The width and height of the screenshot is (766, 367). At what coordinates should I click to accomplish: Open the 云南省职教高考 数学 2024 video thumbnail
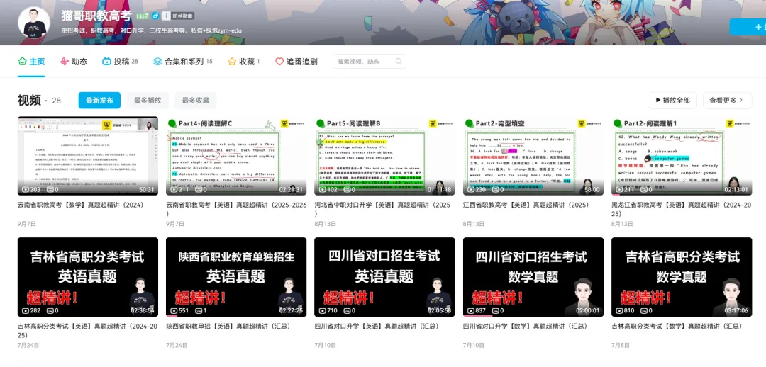[88, 156]
